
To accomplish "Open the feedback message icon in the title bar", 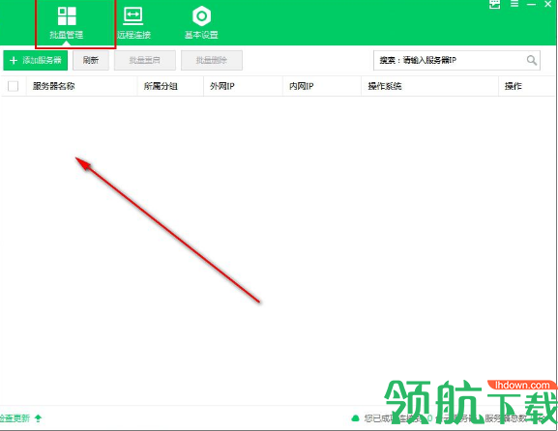I will pos(494,4).
